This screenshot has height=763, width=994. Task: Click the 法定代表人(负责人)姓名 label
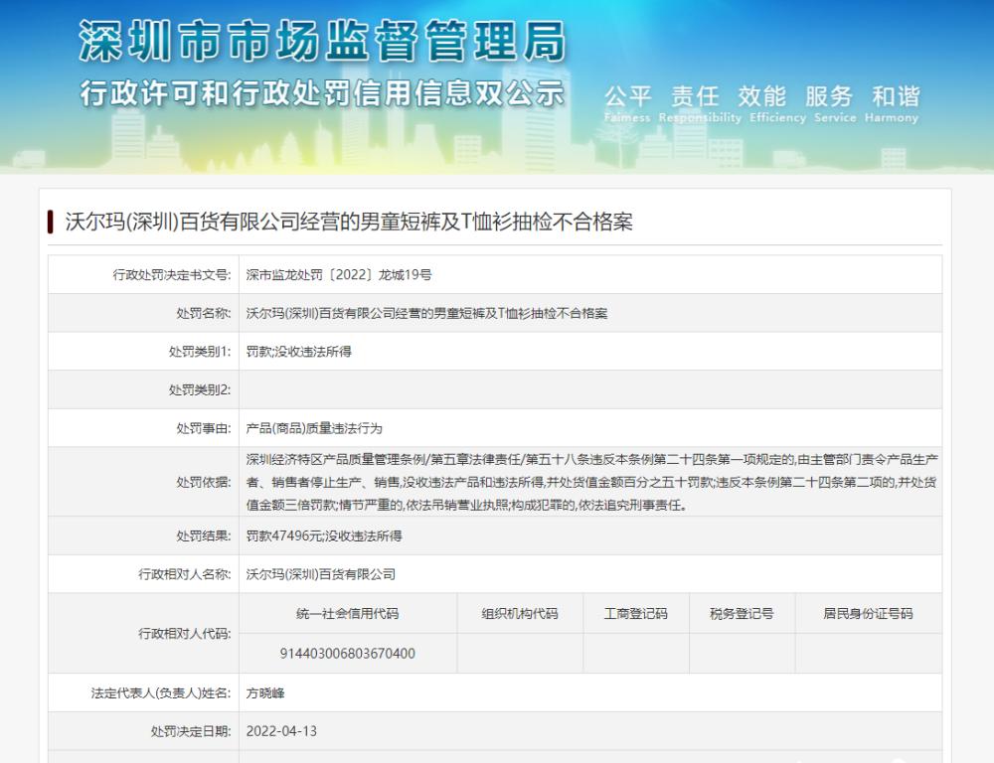tap(161, 693)
